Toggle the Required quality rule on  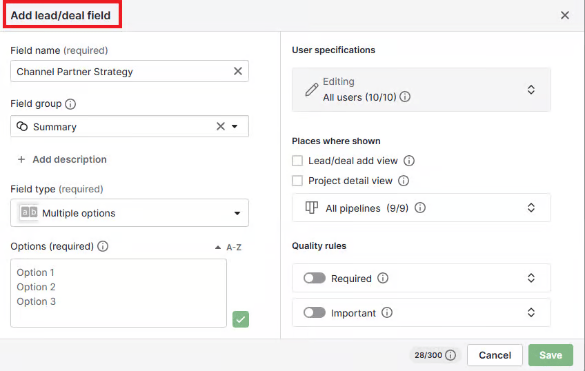pos(314,278)
